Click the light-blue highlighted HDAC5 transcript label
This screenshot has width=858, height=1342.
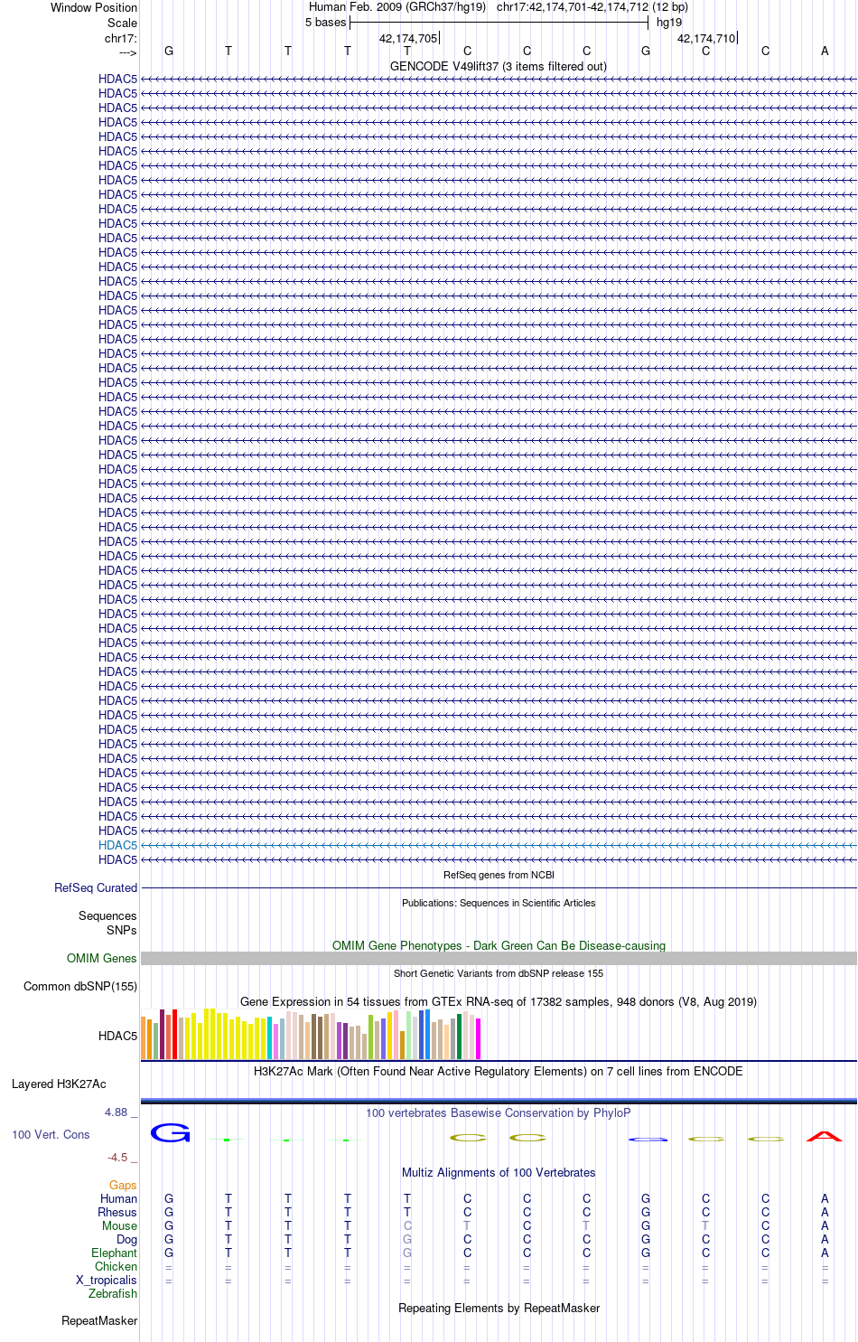pyautogui.click(x=117, y=845)
